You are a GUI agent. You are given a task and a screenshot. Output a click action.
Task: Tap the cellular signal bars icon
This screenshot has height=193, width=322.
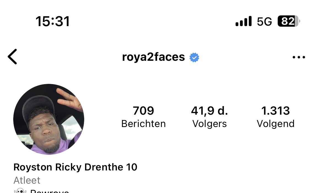pyautogui.click(x=244, y=21)
